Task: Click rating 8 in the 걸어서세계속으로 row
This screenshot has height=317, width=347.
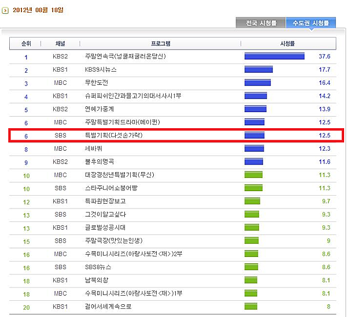Action: pos(328,307)
